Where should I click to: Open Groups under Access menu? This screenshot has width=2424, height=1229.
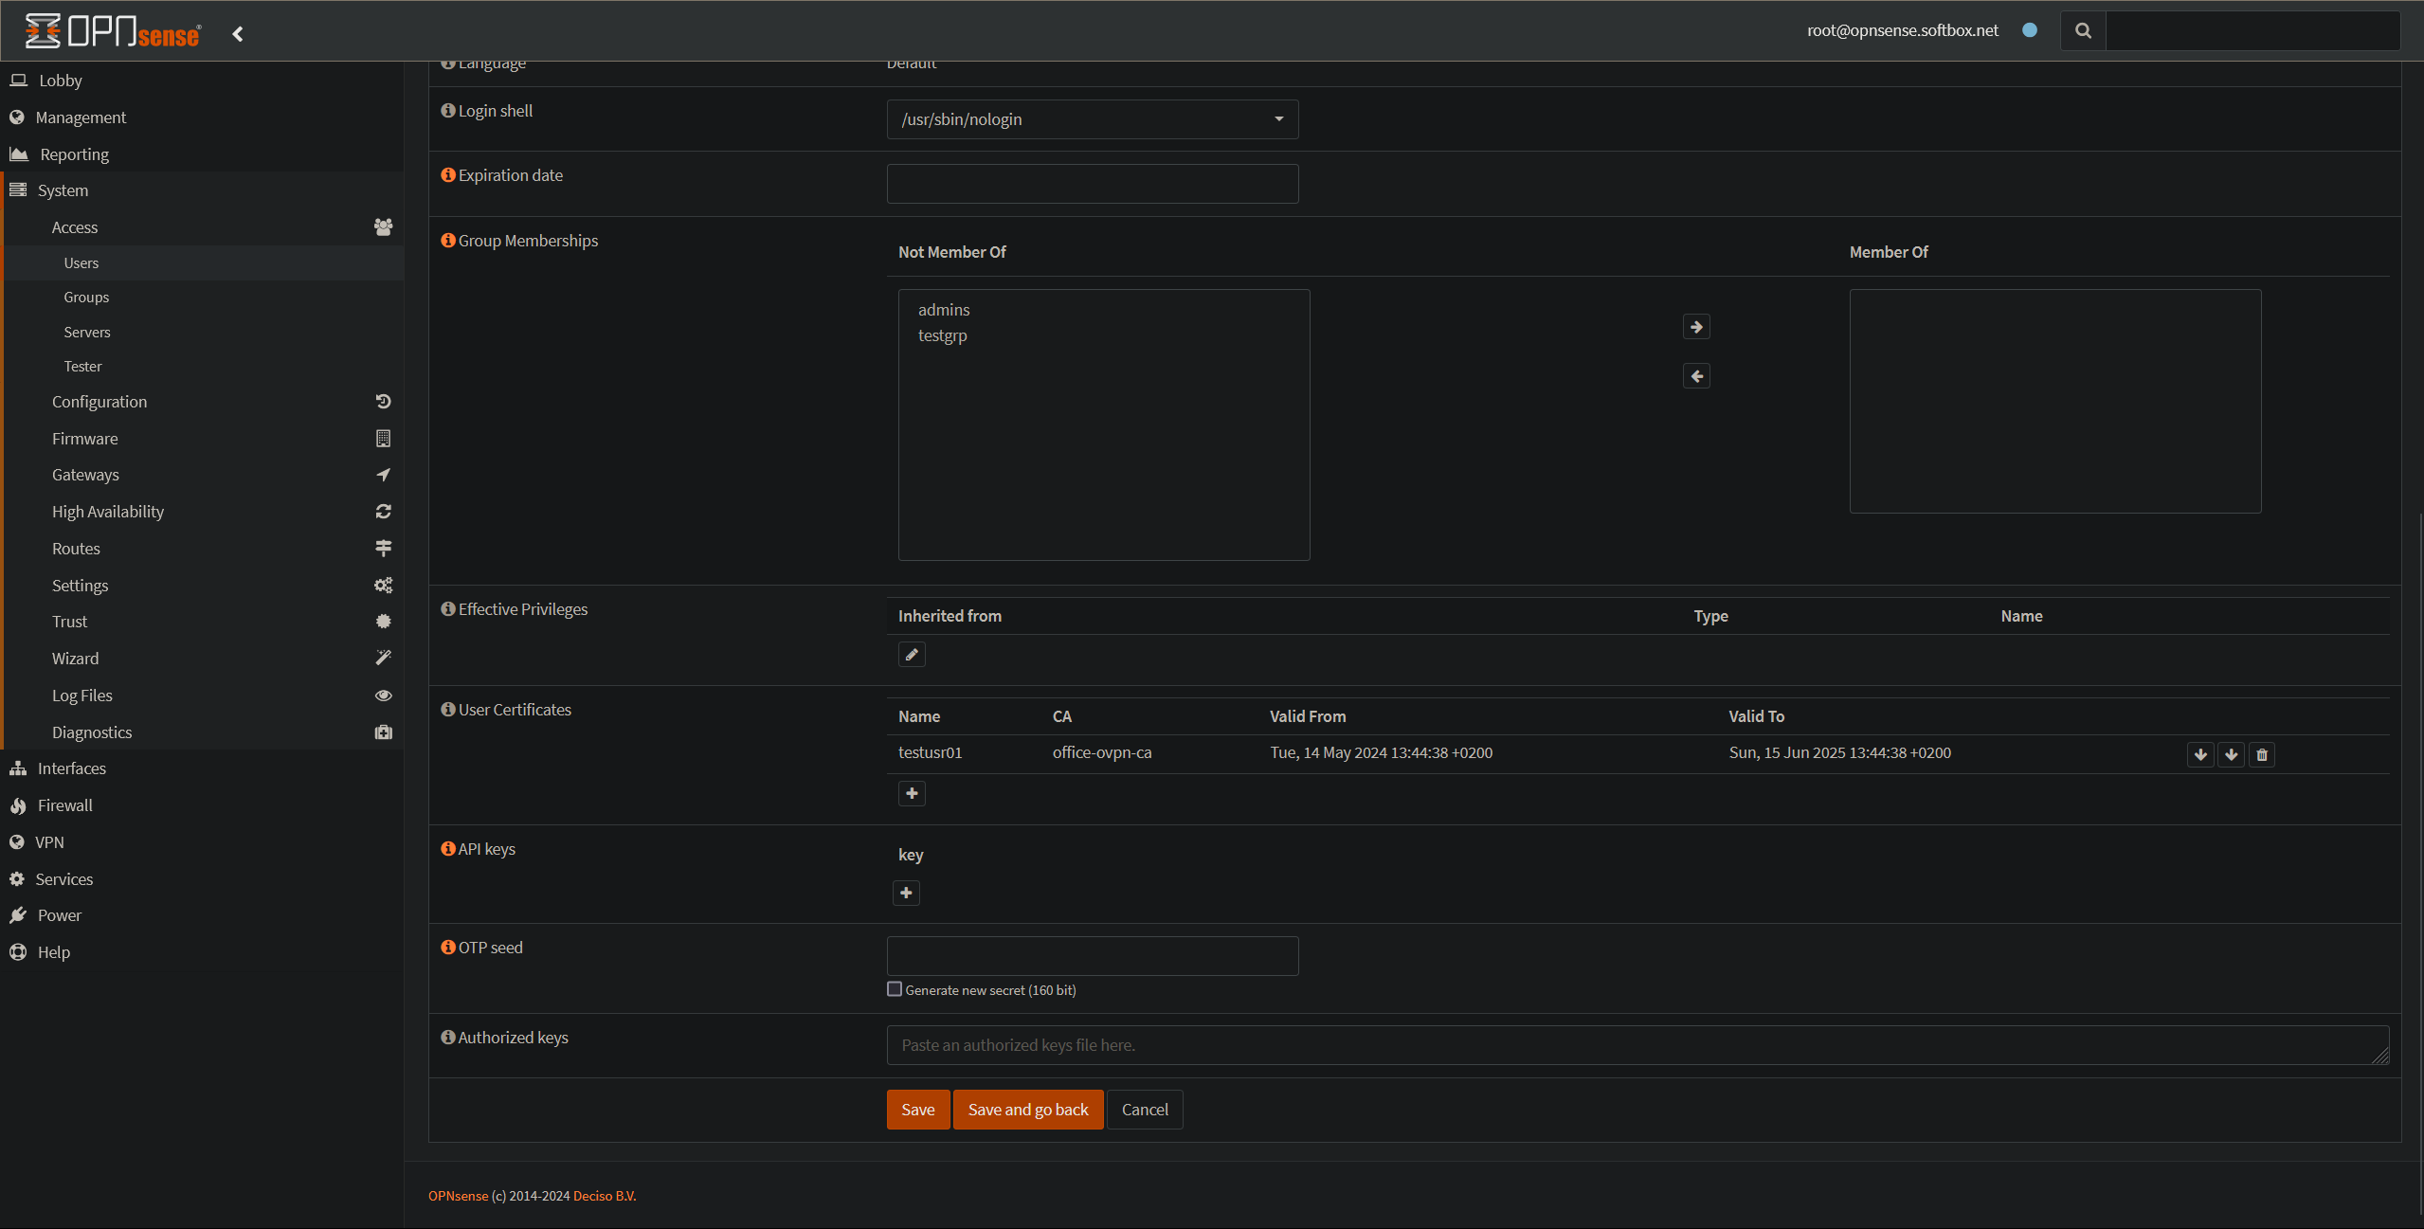pos(86,298)
